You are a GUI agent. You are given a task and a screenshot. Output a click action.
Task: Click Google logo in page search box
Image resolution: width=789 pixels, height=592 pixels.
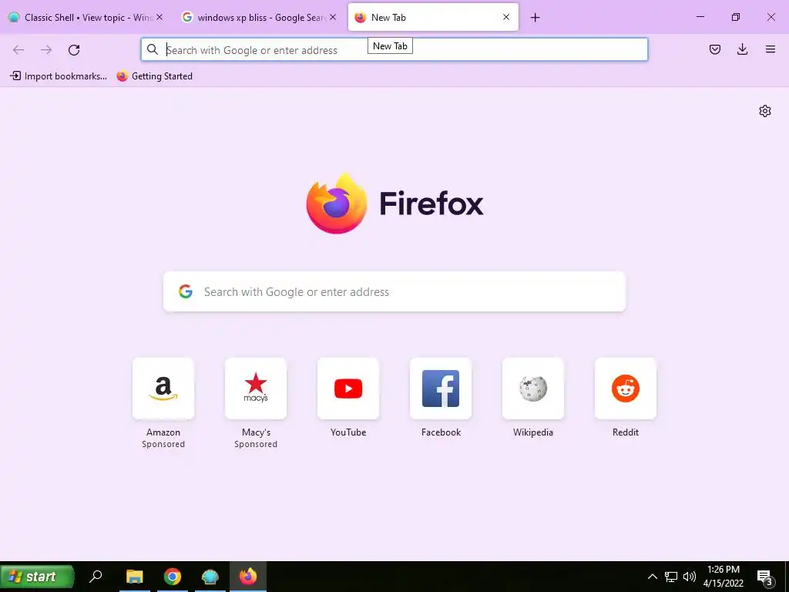(186, 291)
